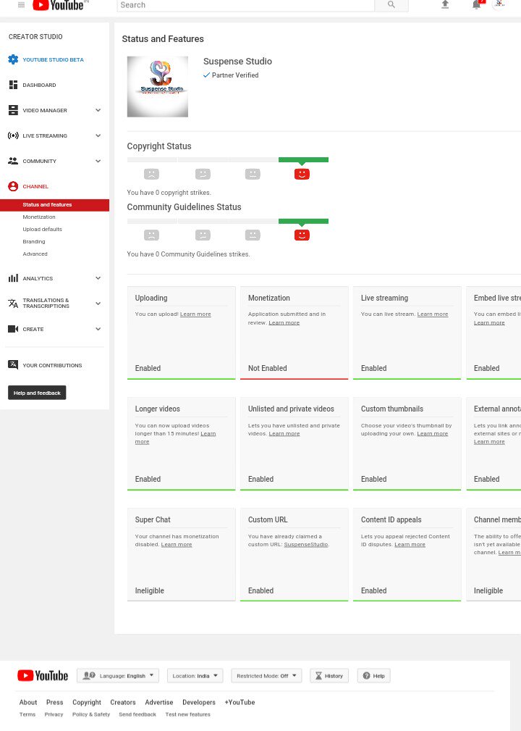
Task: Click the Partner Verified checkmark icon
Action: coord(206,75)
